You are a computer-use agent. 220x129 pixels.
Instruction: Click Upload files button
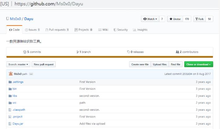[x=160, y=64]
